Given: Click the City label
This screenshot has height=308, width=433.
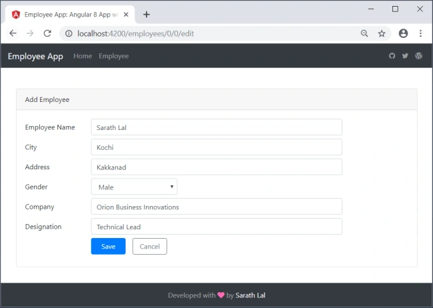Looking at the screenshot, I should (x=31, y=147).
